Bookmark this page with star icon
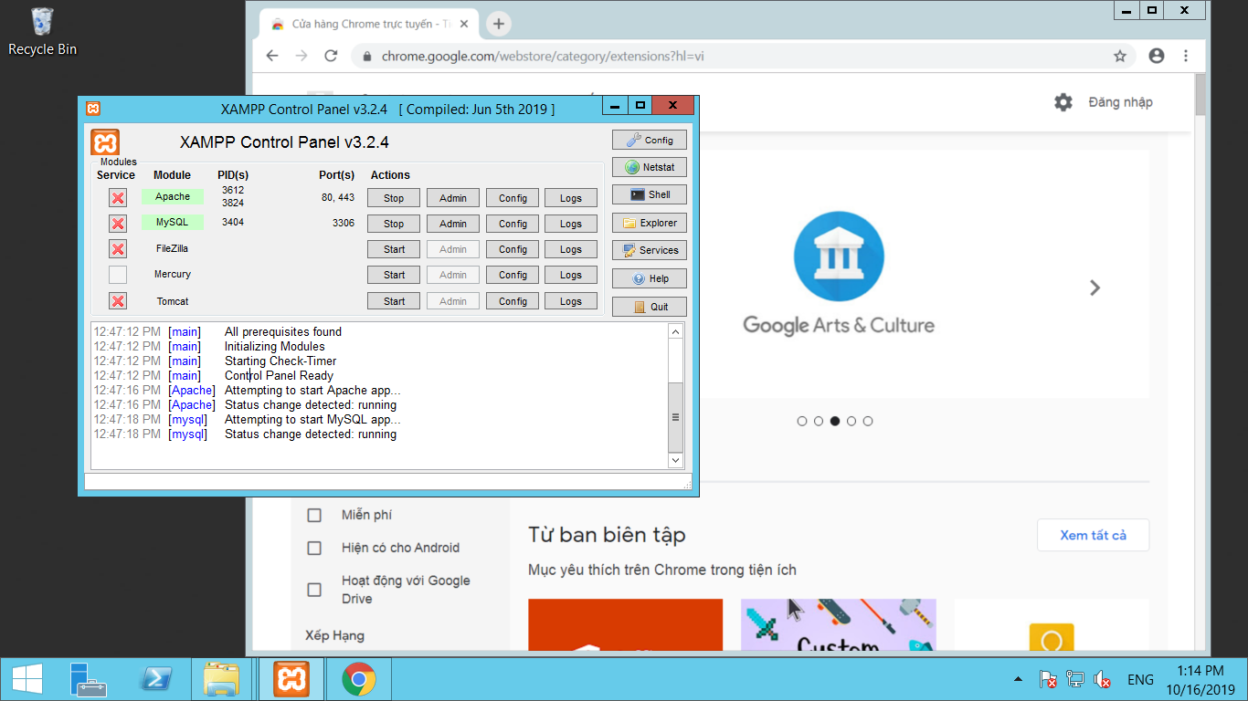The width and height of the screenshot is (1248, 701). pyautogui.click(x=1119, y=56)
